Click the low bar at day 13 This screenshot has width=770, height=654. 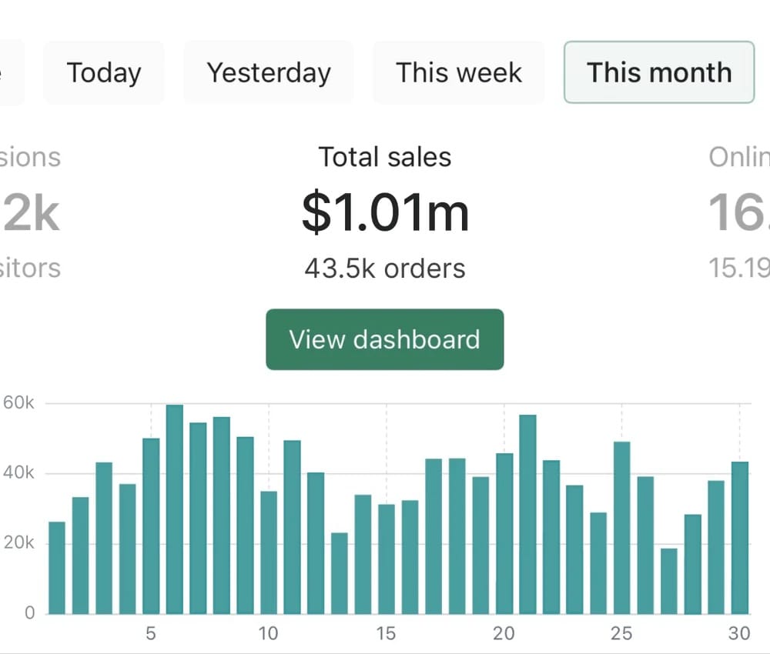pos(340,573)
